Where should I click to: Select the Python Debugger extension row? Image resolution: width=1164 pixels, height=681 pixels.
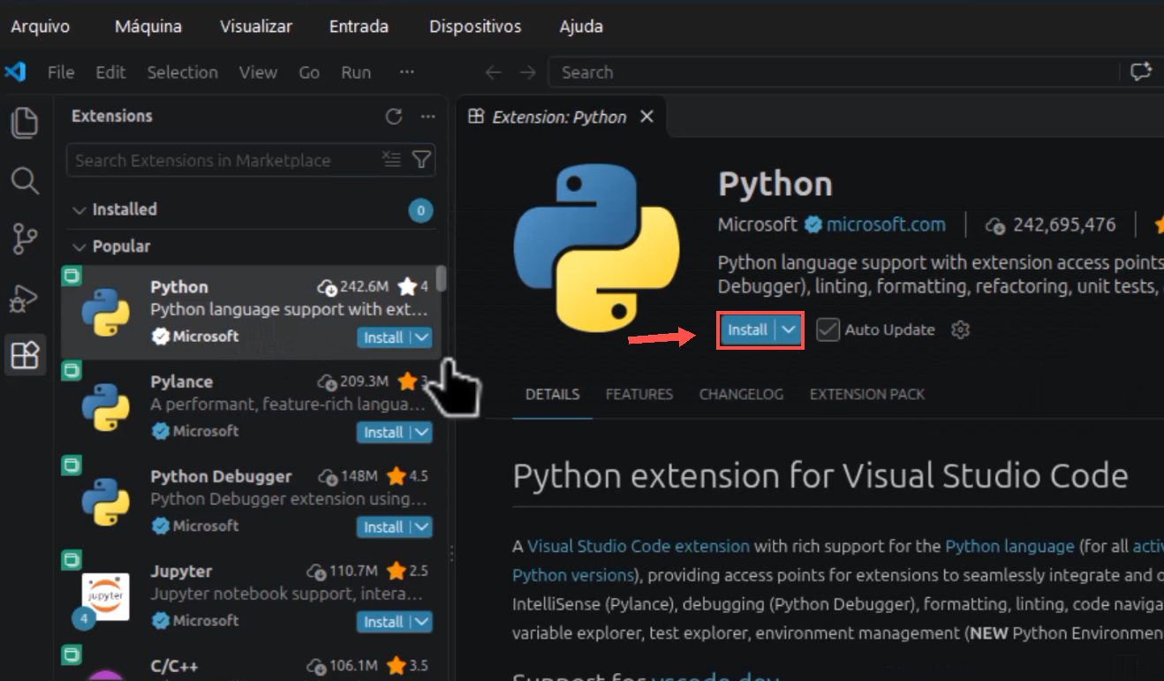coord(251,502)
